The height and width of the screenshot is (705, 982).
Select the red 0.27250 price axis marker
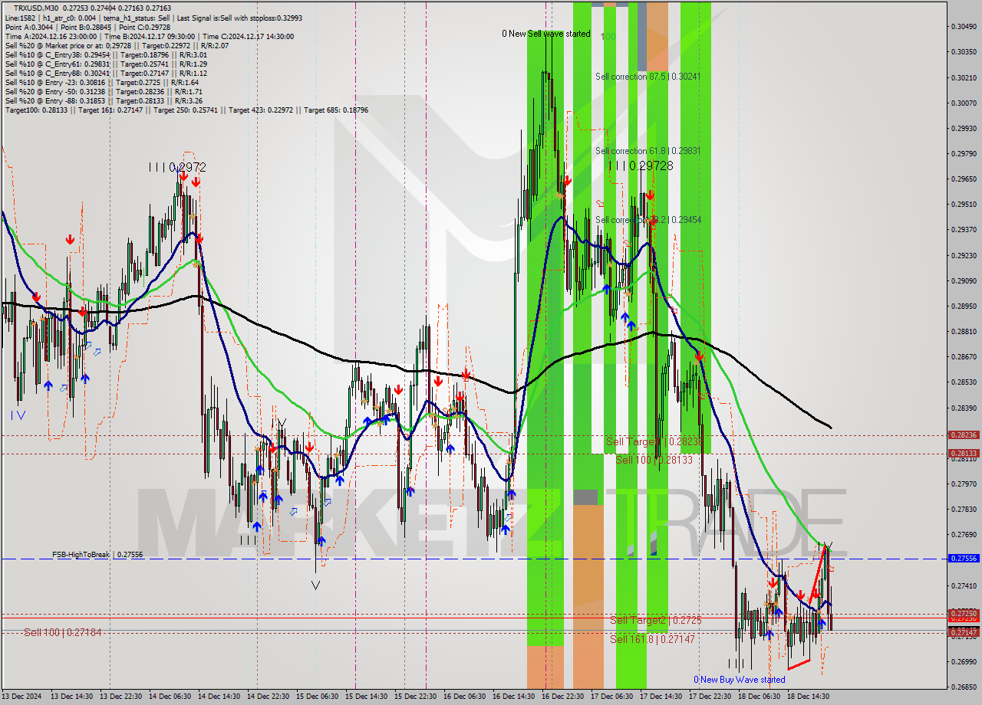click(x=964, y=614)
